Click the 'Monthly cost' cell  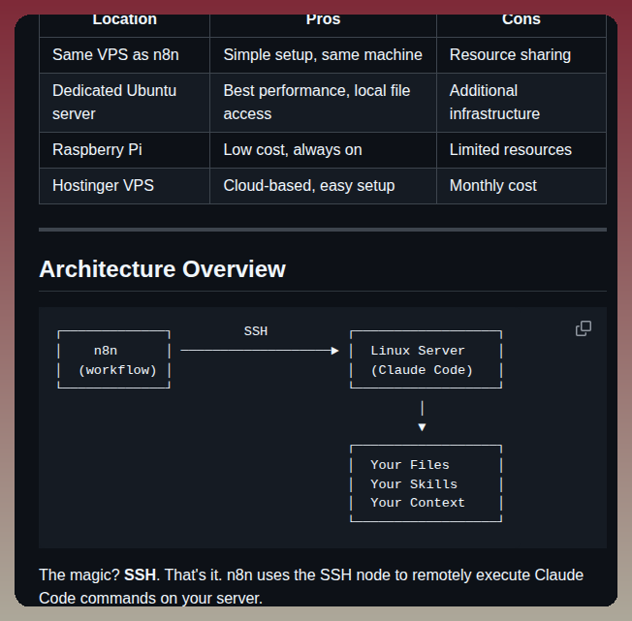pos(521,186)
